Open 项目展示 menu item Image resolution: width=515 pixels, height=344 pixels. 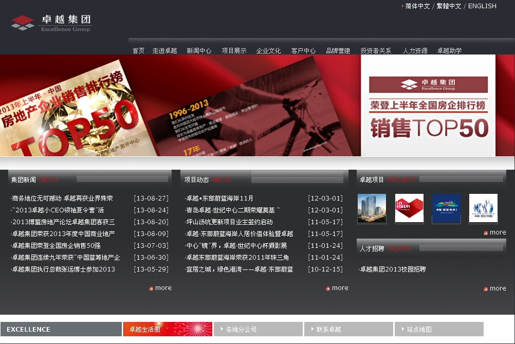(x=234, y=50)
